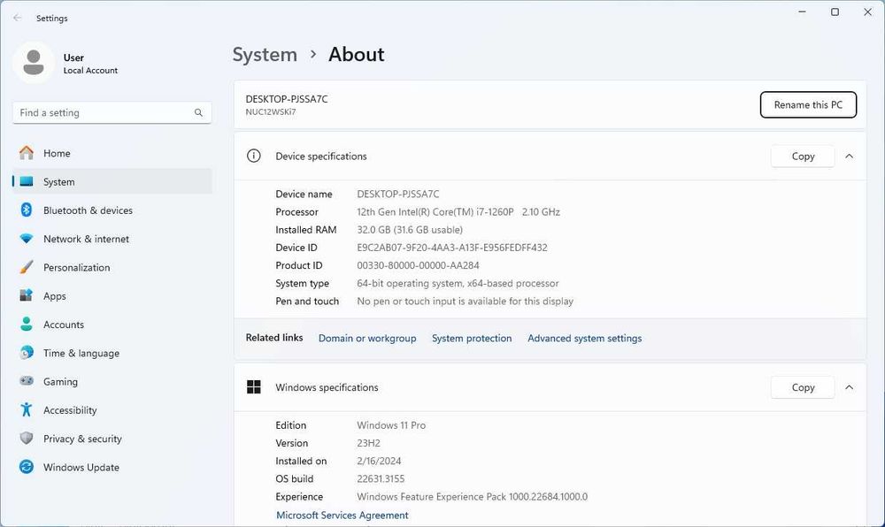
Task: Click the Home house icon in sidebar
Action: pos(27,153)
